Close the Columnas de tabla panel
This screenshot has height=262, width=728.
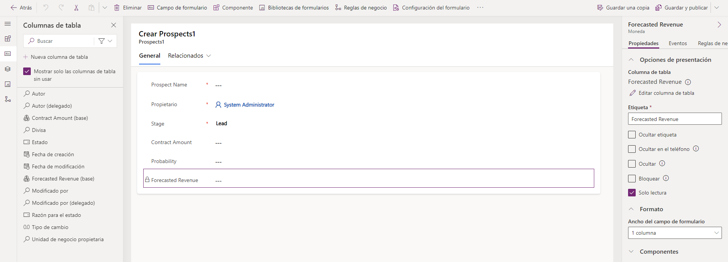coord(114,25)
